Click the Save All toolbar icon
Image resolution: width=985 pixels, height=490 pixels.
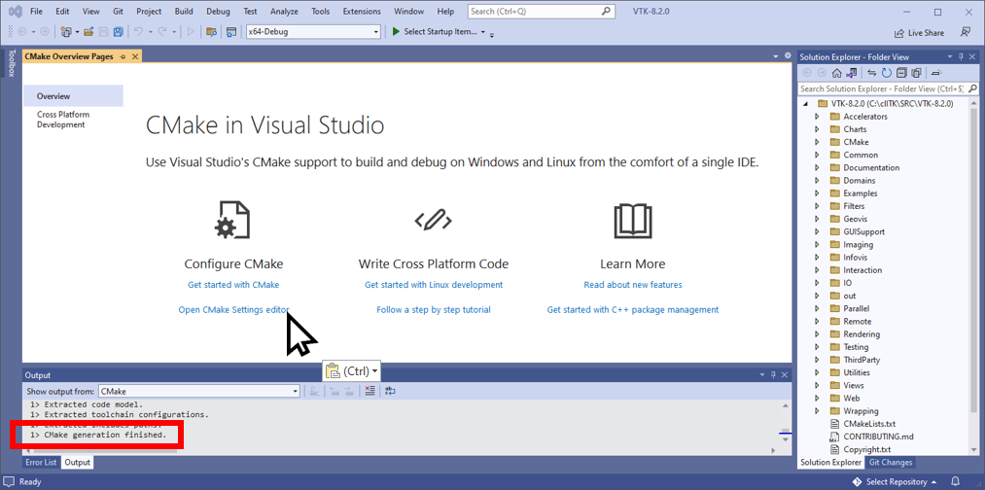(x=118, y=31)
